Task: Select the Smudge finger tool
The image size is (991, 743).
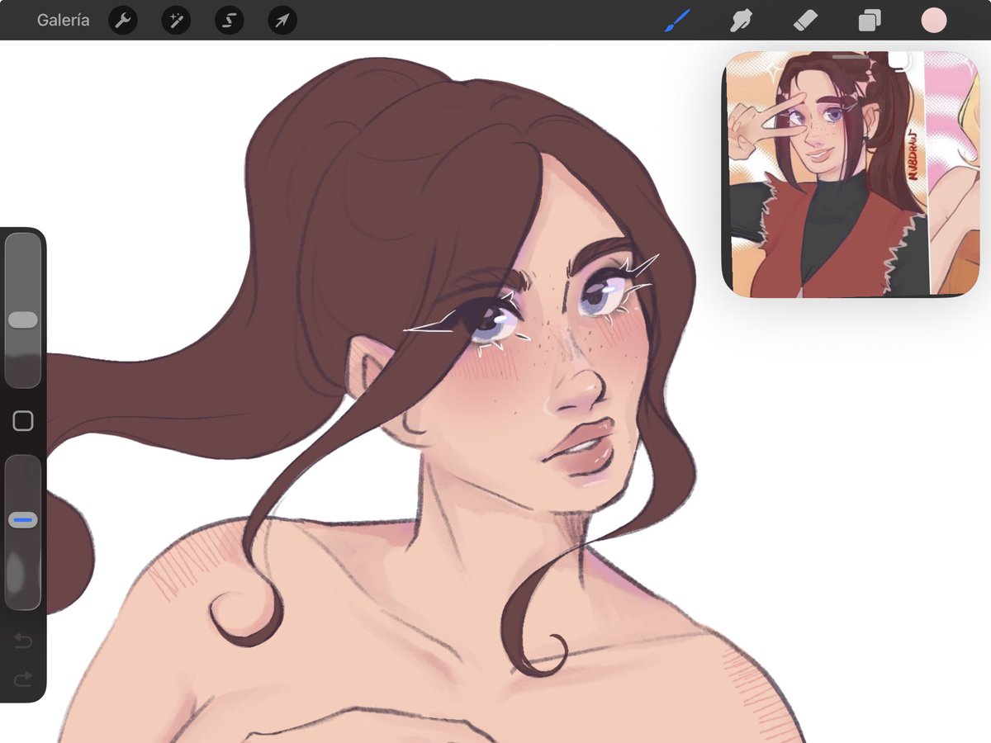Action: click(741, 21)
